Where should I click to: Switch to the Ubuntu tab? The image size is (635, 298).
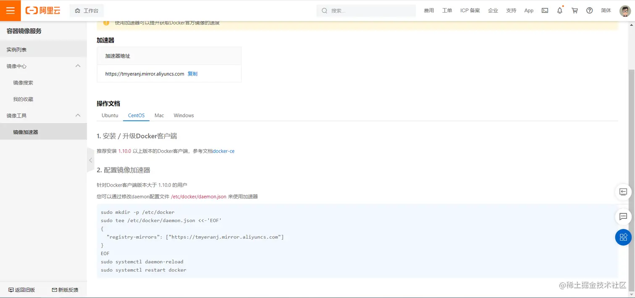(110, 115)
